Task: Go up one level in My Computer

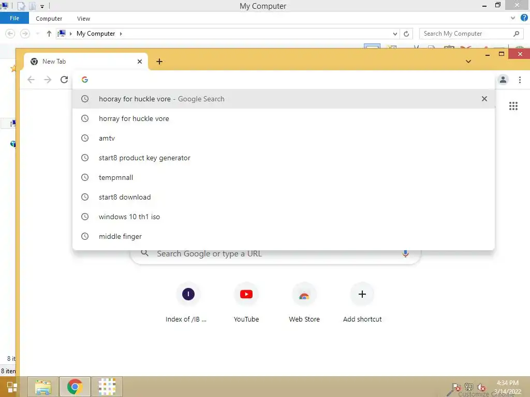Action: 49,34
